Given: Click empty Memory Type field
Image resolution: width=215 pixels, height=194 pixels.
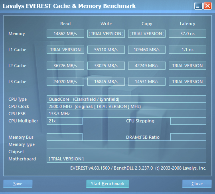Looking at the screenshot, I should 126,144.
